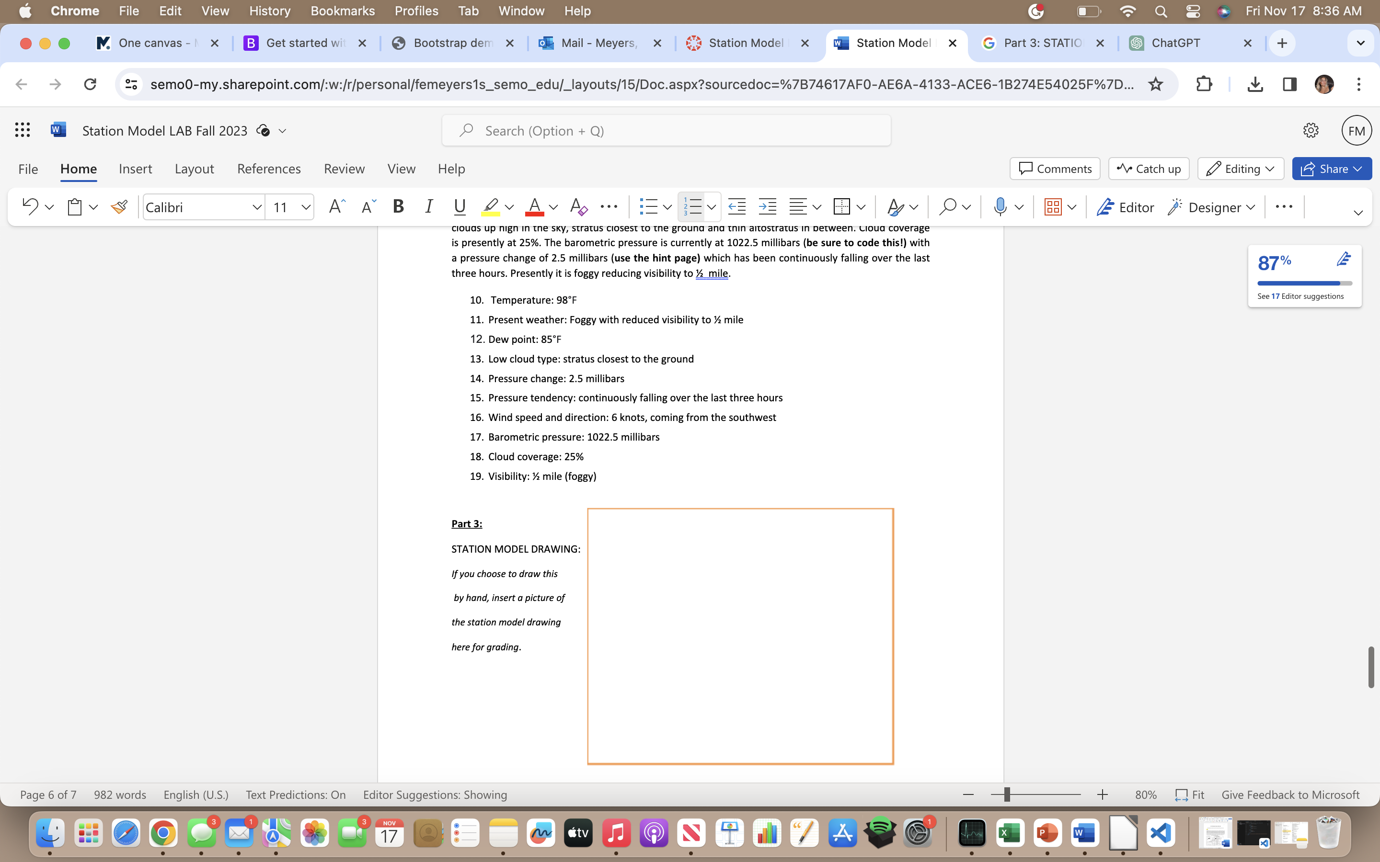Switch to the Insert ribbon tab

[x=135, y=169]
